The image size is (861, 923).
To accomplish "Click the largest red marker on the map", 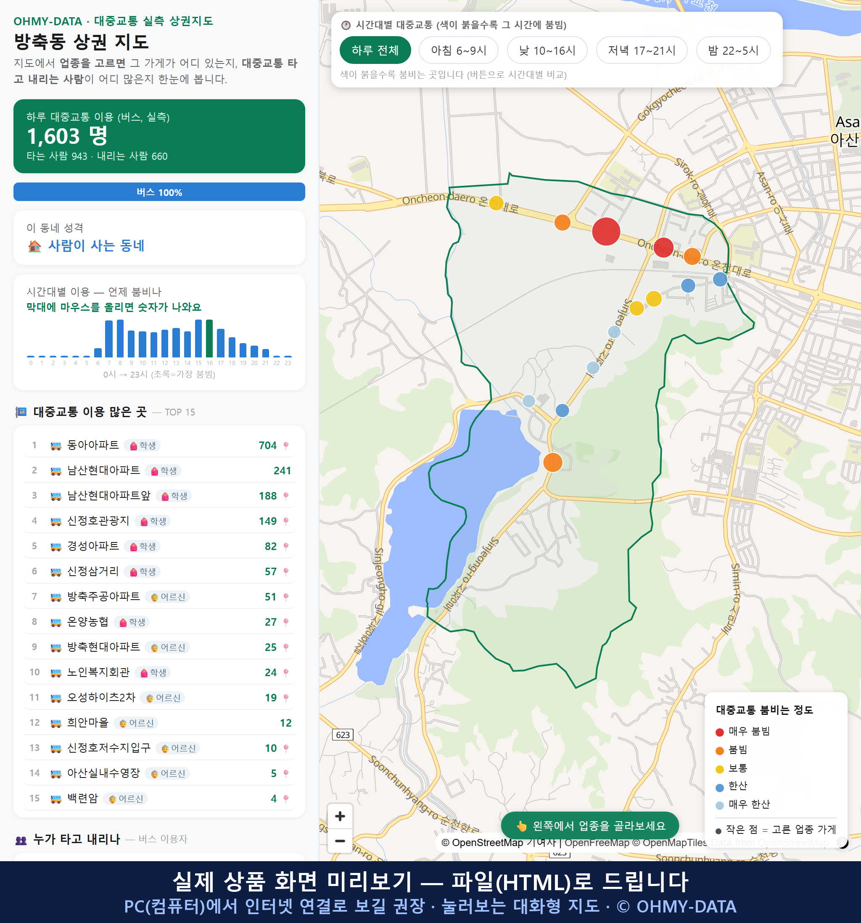I will click(x=606, y=231).
